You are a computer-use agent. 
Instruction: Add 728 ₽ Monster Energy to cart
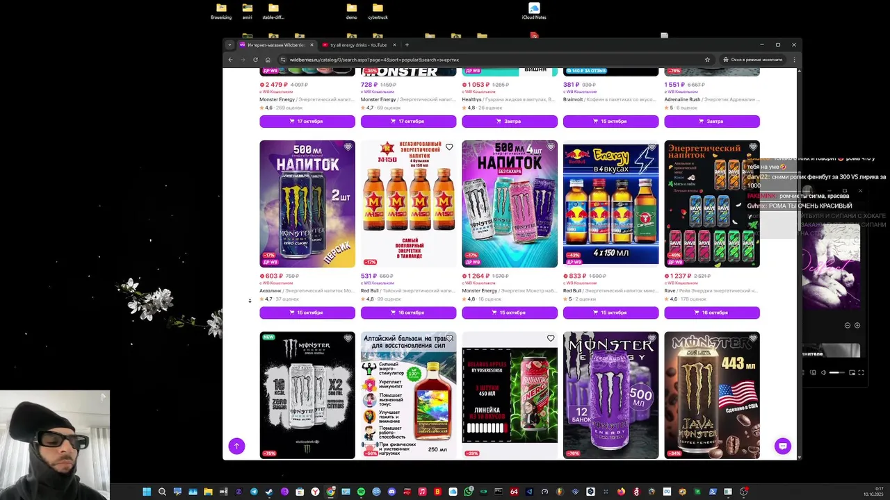click(x=409, y=122)
